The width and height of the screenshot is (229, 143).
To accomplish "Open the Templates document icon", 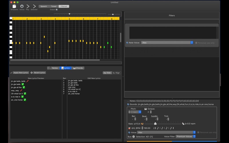I will (14, 6).
